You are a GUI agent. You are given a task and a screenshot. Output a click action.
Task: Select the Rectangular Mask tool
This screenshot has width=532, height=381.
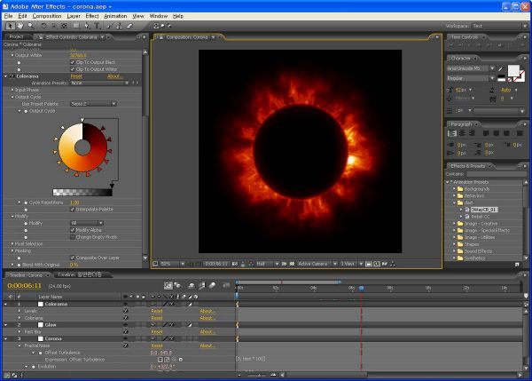[76, 26]
